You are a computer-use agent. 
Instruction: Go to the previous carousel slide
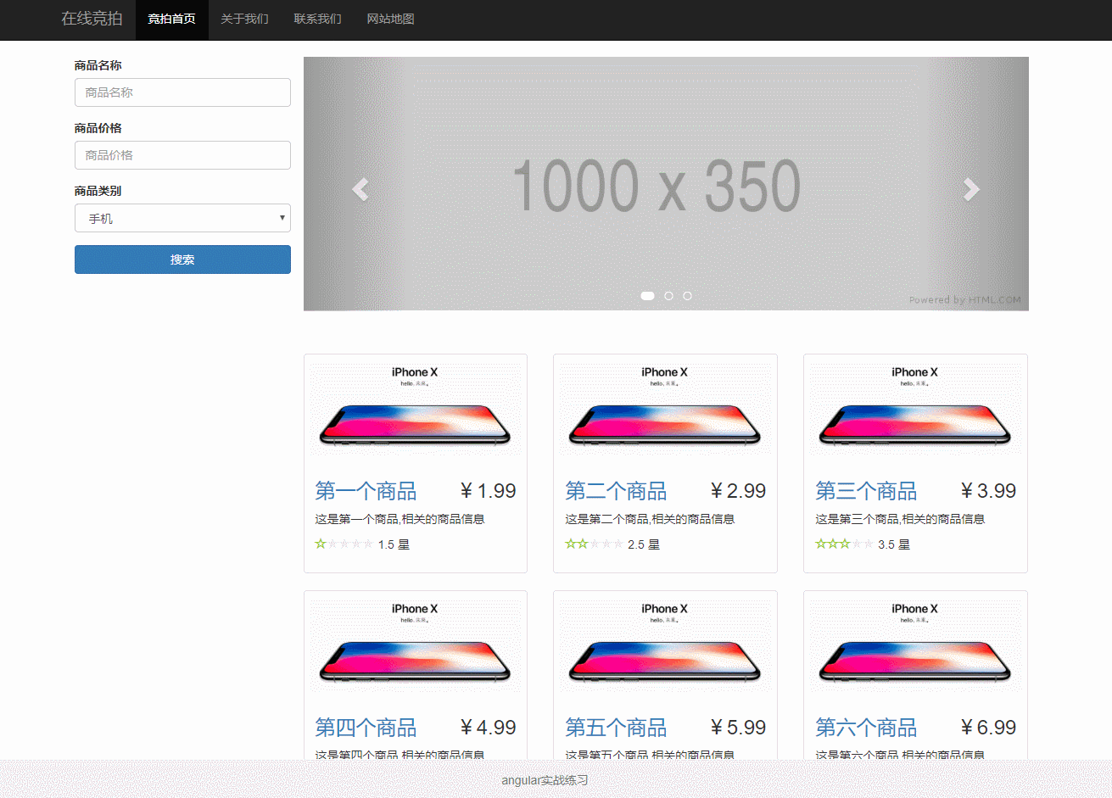click(360, 188)
